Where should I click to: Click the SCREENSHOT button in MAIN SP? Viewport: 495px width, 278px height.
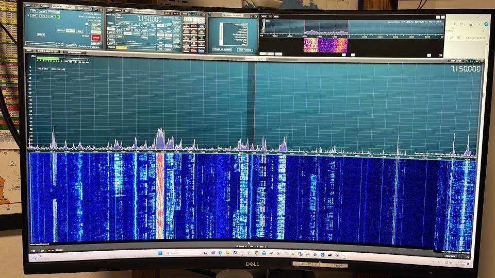pos(75,52)
